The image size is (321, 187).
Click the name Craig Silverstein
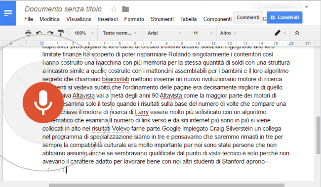pos(231,129)
